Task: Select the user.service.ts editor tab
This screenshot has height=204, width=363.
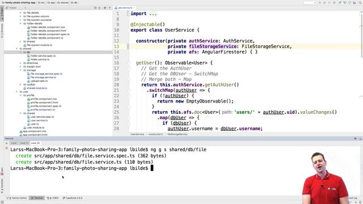Action: coord(125,8)
